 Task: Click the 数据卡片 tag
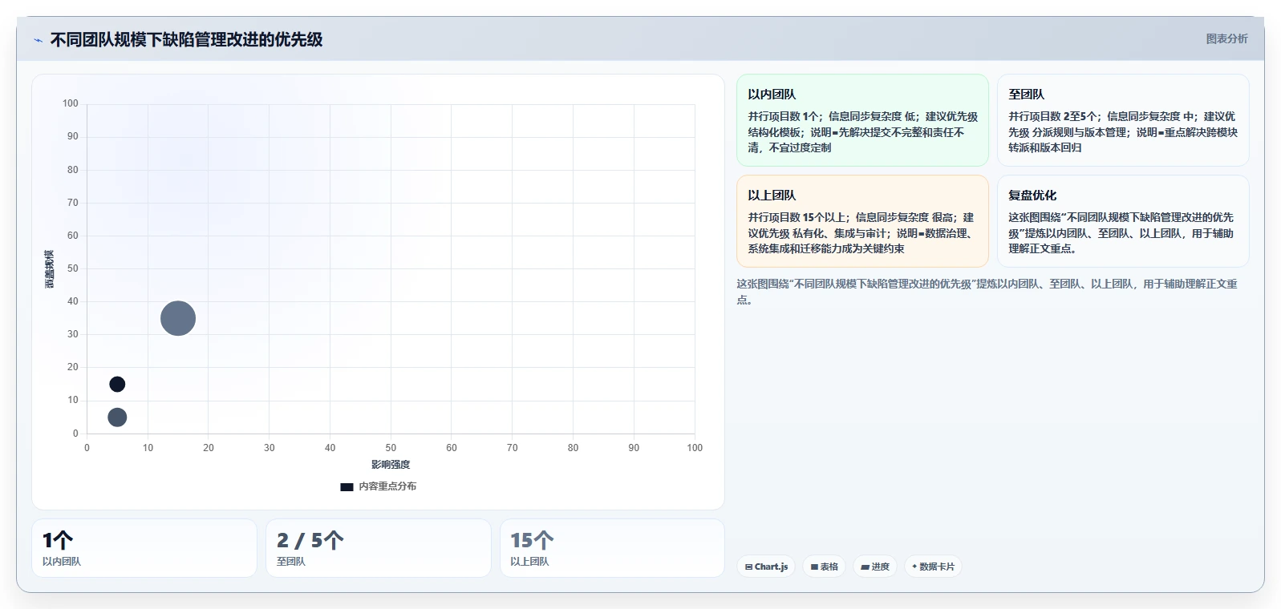pyautogui.click(x=933, y=567)
